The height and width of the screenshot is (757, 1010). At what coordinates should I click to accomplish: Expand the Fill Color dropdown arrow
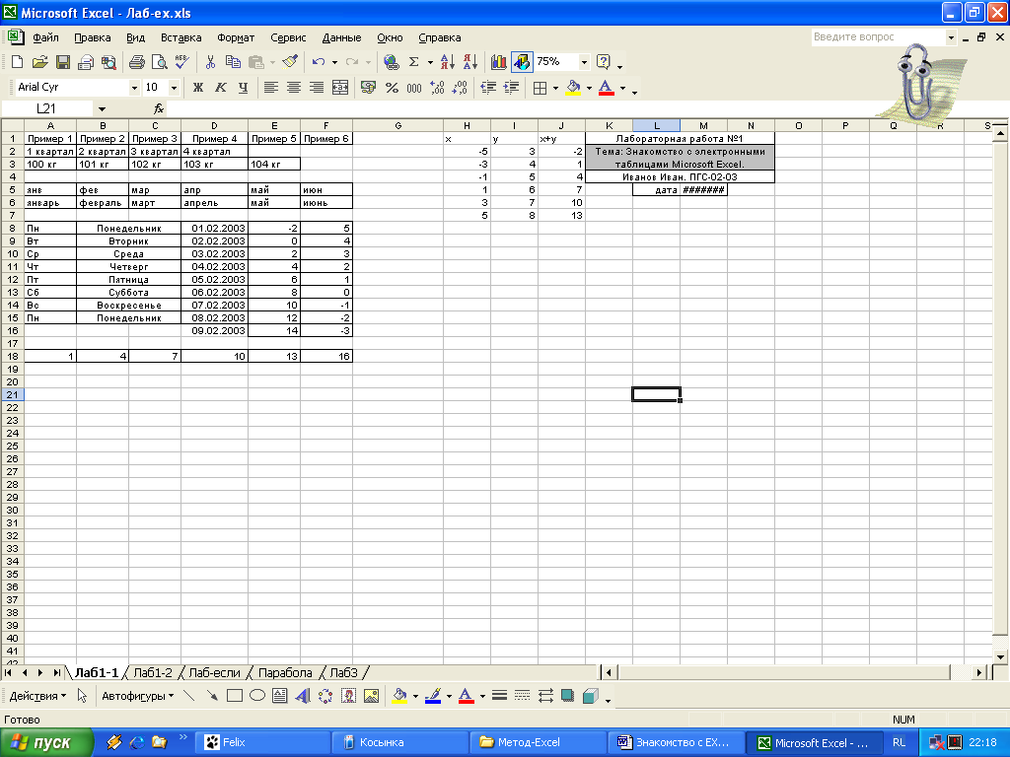click(x=589, y=88)
